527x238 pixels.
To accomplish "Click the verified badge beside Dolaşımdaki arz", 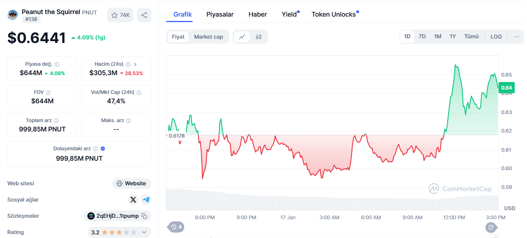I will coord(103,149).
